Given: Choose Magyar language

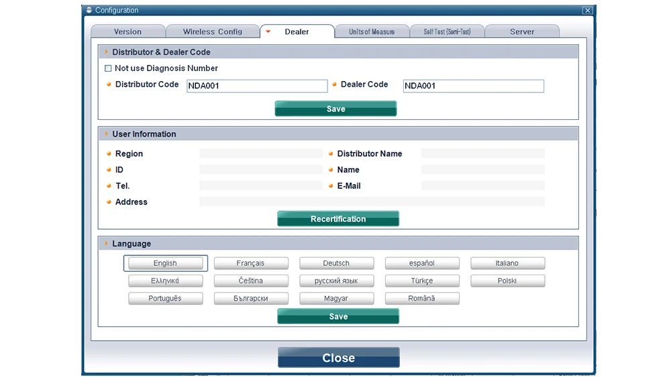Looking at the screenshot, I should [336, 298].
